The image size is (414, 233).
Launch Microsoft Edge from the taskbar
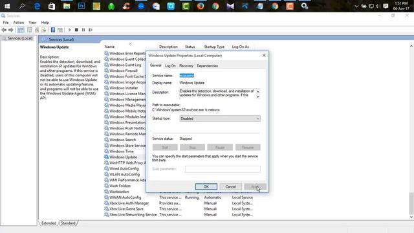(x=37, y=6)
